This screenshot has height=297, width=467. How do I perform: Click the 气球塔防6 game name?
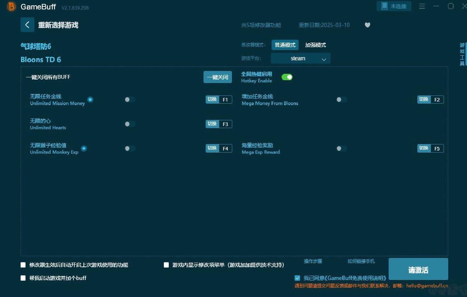tap(36, 46)
